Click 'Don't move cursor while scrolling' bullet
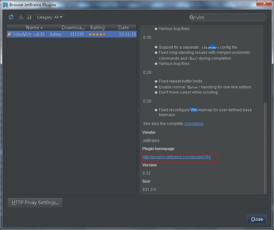Screen dimensions: 274x230 [x=188, y=92]
